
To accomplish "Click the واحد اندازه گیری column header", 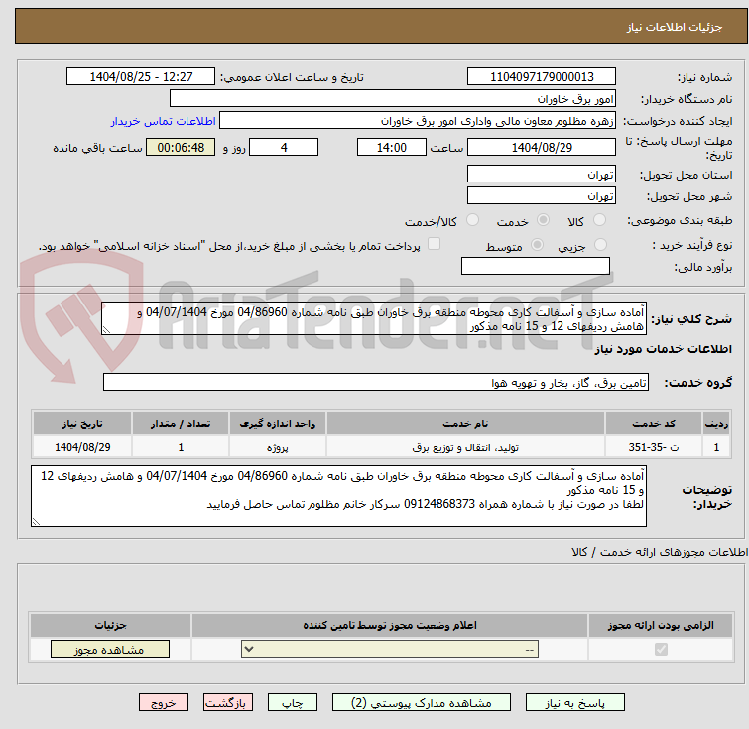I will (278, 424).
